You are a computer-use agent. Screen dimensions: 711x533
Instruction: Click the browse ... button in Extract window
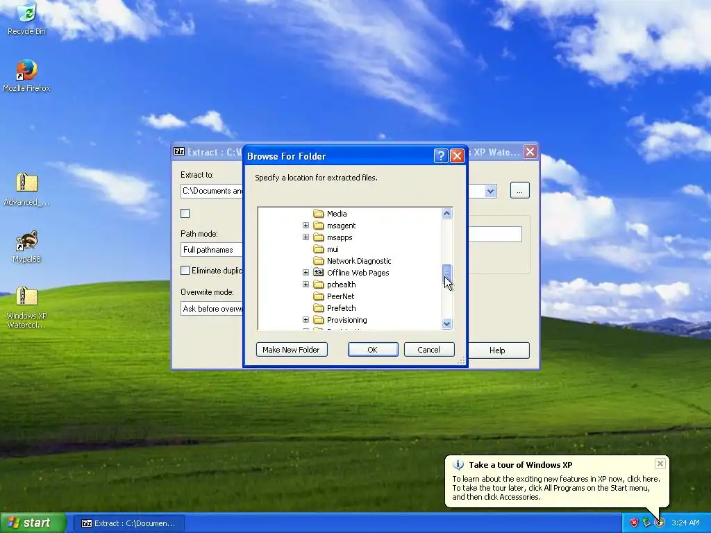(x=519, y=191)
